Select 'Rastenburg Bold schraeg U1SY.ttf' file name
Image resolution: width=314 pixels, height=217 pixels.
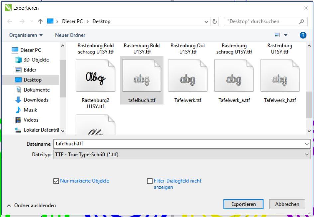click(96, 49)
